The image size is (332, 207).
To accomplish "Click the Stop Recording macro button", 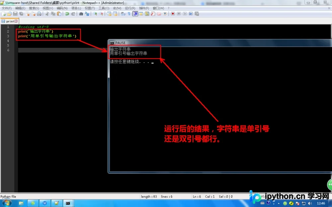I will click(179, 14).
